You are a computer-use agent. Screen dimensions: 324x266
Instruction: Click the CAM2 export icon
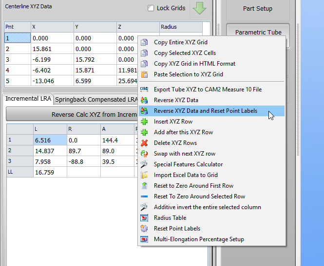click(144, 89)
